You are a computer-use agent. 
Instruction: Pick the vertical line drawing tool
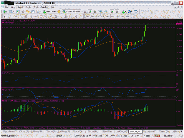tap(11, 16)
